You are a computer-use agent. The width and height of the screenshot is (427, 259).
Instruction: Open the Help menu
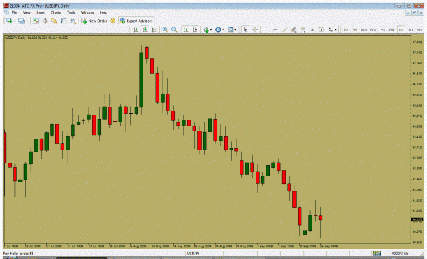click(x=103, y=12)
